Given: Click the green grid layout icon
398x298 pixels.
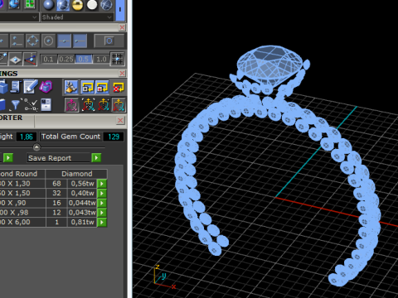Looking at the screenshot, I should coord(30,4).
